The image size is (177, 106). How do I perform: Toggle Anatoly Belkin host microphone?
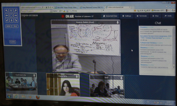(x=118, y=22)
